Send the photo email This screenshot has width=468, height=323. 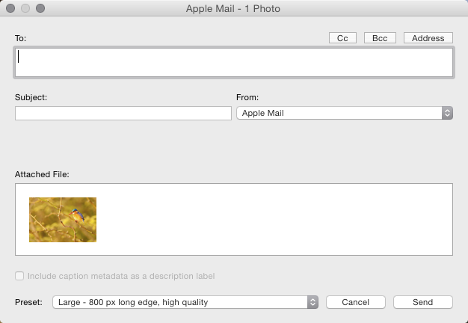pos(422,302)
